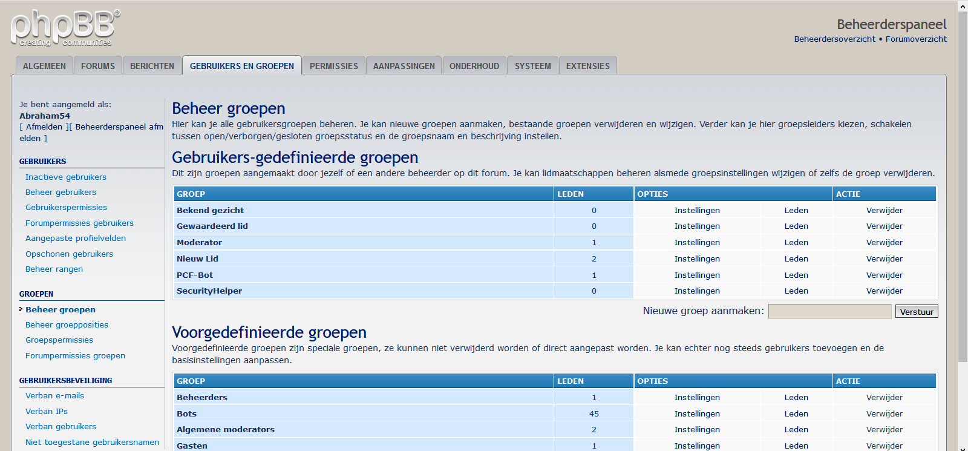968x451 pixels.
Task: Select the Gebruikers en groepen tab
Action: coord(242,65)
